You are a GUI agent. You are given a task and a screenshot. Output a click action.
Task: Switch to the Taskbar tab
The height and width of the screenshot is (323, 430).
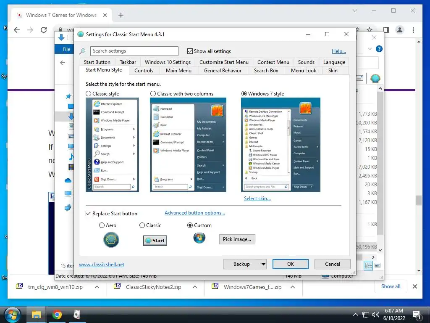click(128, 62)
